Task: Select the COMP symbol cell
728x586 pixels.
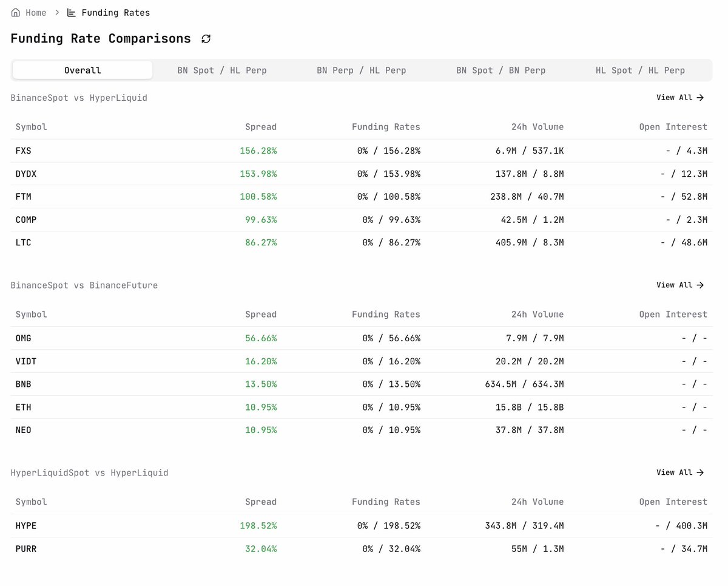Action: coord(26,220)
